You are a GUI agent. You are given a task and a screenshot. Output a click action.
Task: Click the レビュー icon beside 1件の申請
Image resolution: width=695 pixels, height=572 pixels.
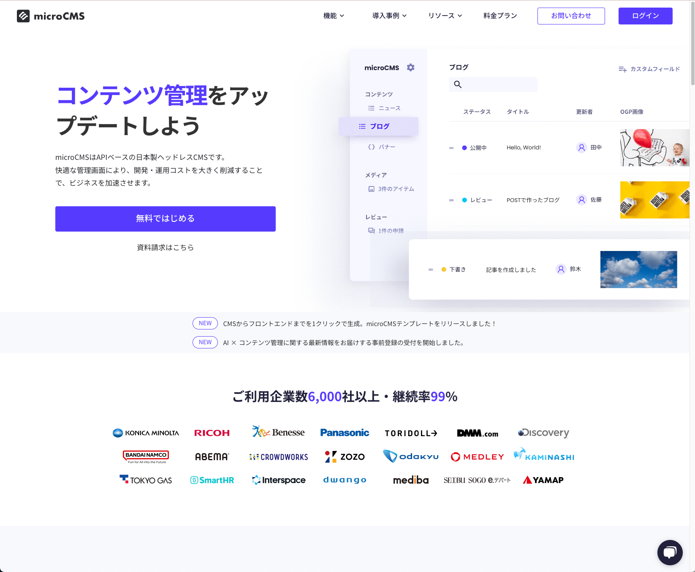(371, 231)
